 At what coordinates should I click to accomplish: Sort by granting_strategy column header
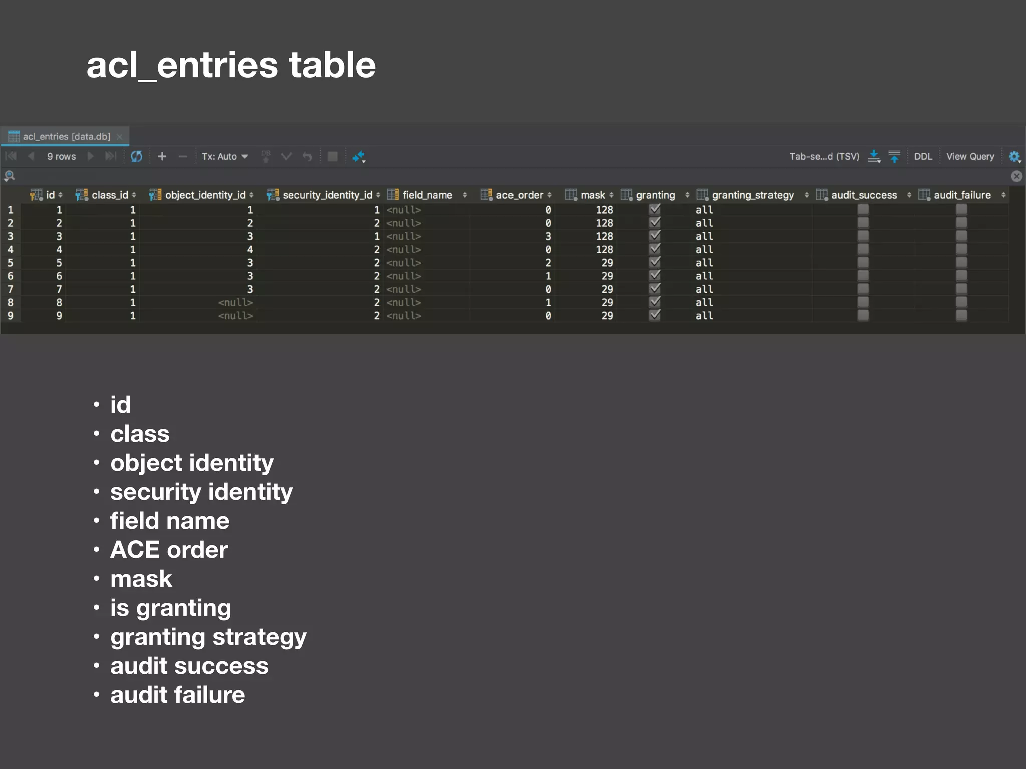click(753, 195)
